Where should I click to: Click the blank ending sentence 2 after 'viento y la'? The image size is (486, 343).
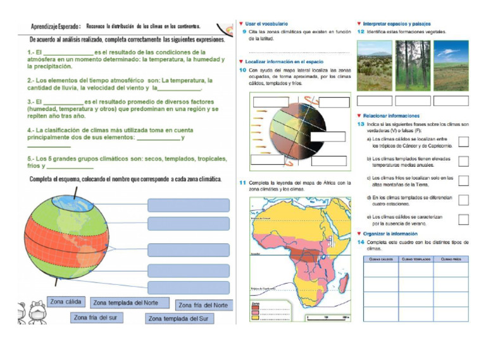(x=179, y=88)
